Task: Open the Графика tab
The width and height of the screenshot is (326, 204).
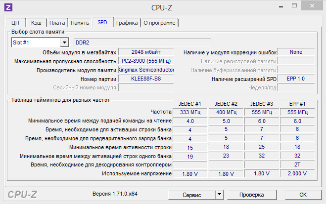Action: pos(127,23)
